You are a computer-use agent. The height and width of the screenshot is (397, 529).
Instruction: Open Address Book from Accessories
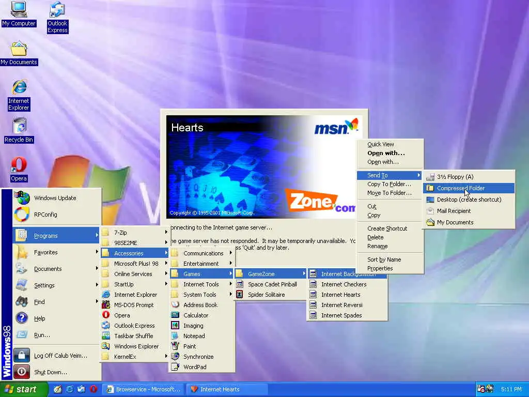coord(202,305)
